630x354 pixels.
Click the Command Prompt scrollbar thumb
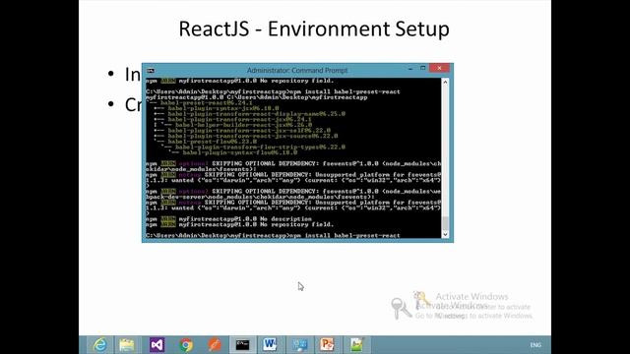click(x=445, y=223)
